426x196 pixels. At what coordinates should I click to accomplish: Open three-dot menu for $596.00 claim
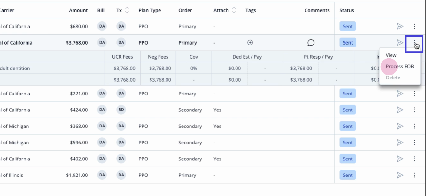[x=414, y=143]
